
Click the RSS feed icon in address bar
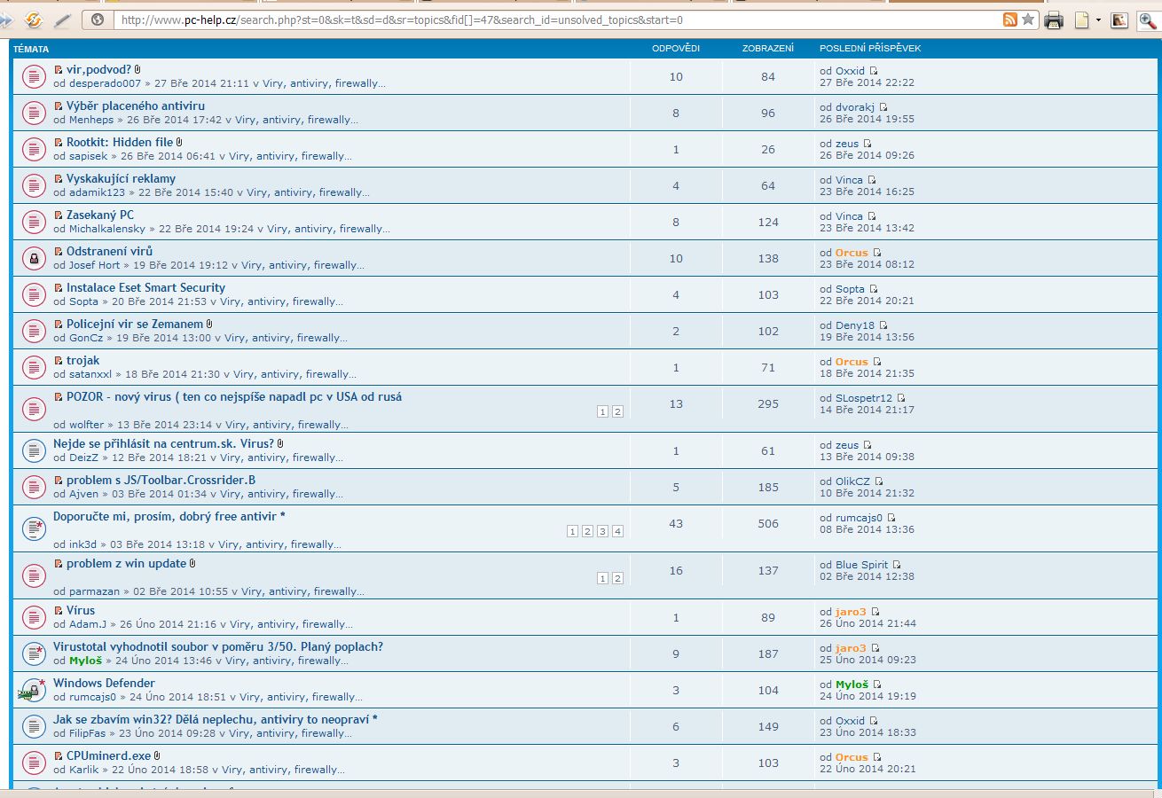coord(1009,20)
